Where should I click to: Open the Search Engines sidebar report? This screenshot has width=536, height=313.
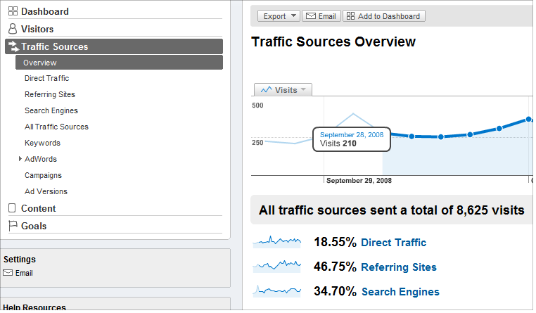(x=51, y=110)
